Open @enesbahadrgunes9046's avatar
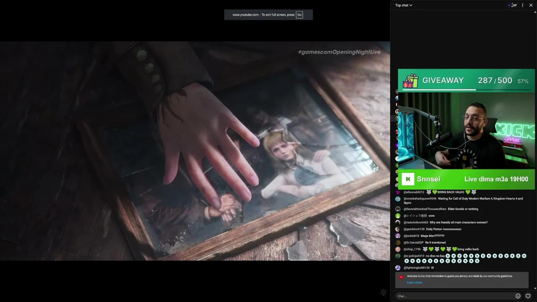 click(x=398, y=199)
